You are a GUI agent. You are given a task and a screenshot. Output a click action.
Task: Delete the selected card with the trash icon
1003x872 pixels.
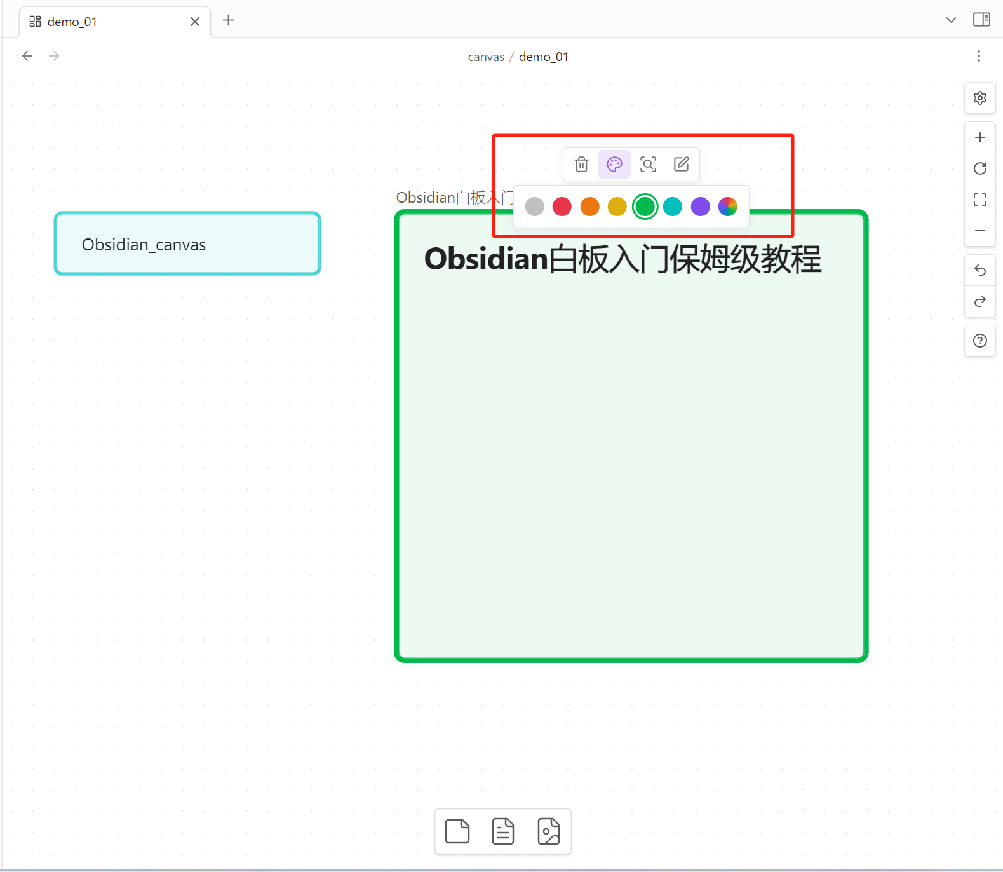pos(581,165)
